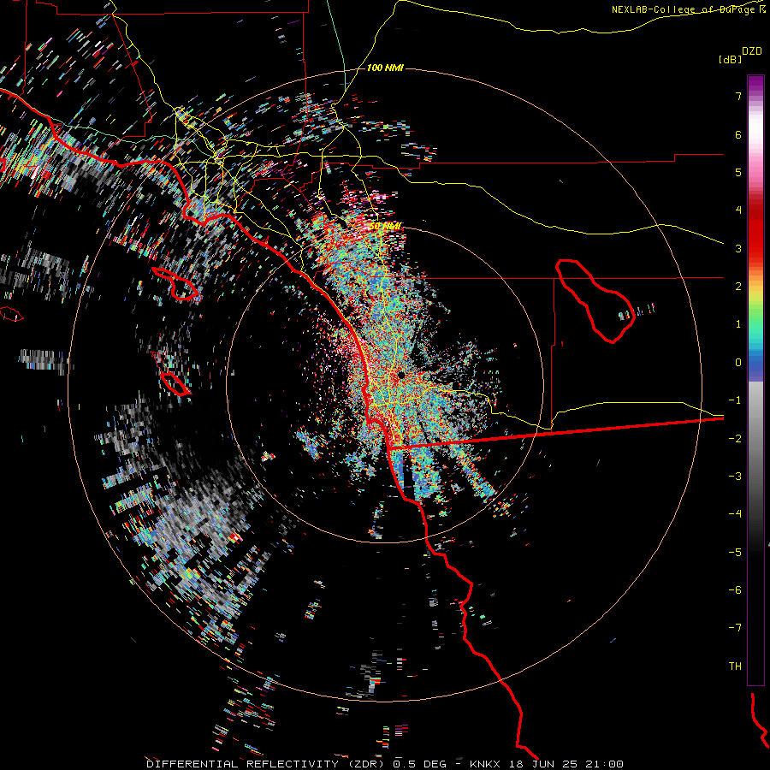Select the 5 dB scale label
The width and height of the screenshot is (770, 770).
tap(738, 172)
